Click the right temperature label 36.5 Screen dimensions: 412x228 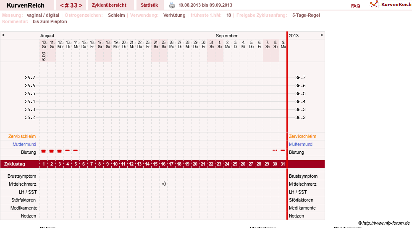(x=300, y=93)
